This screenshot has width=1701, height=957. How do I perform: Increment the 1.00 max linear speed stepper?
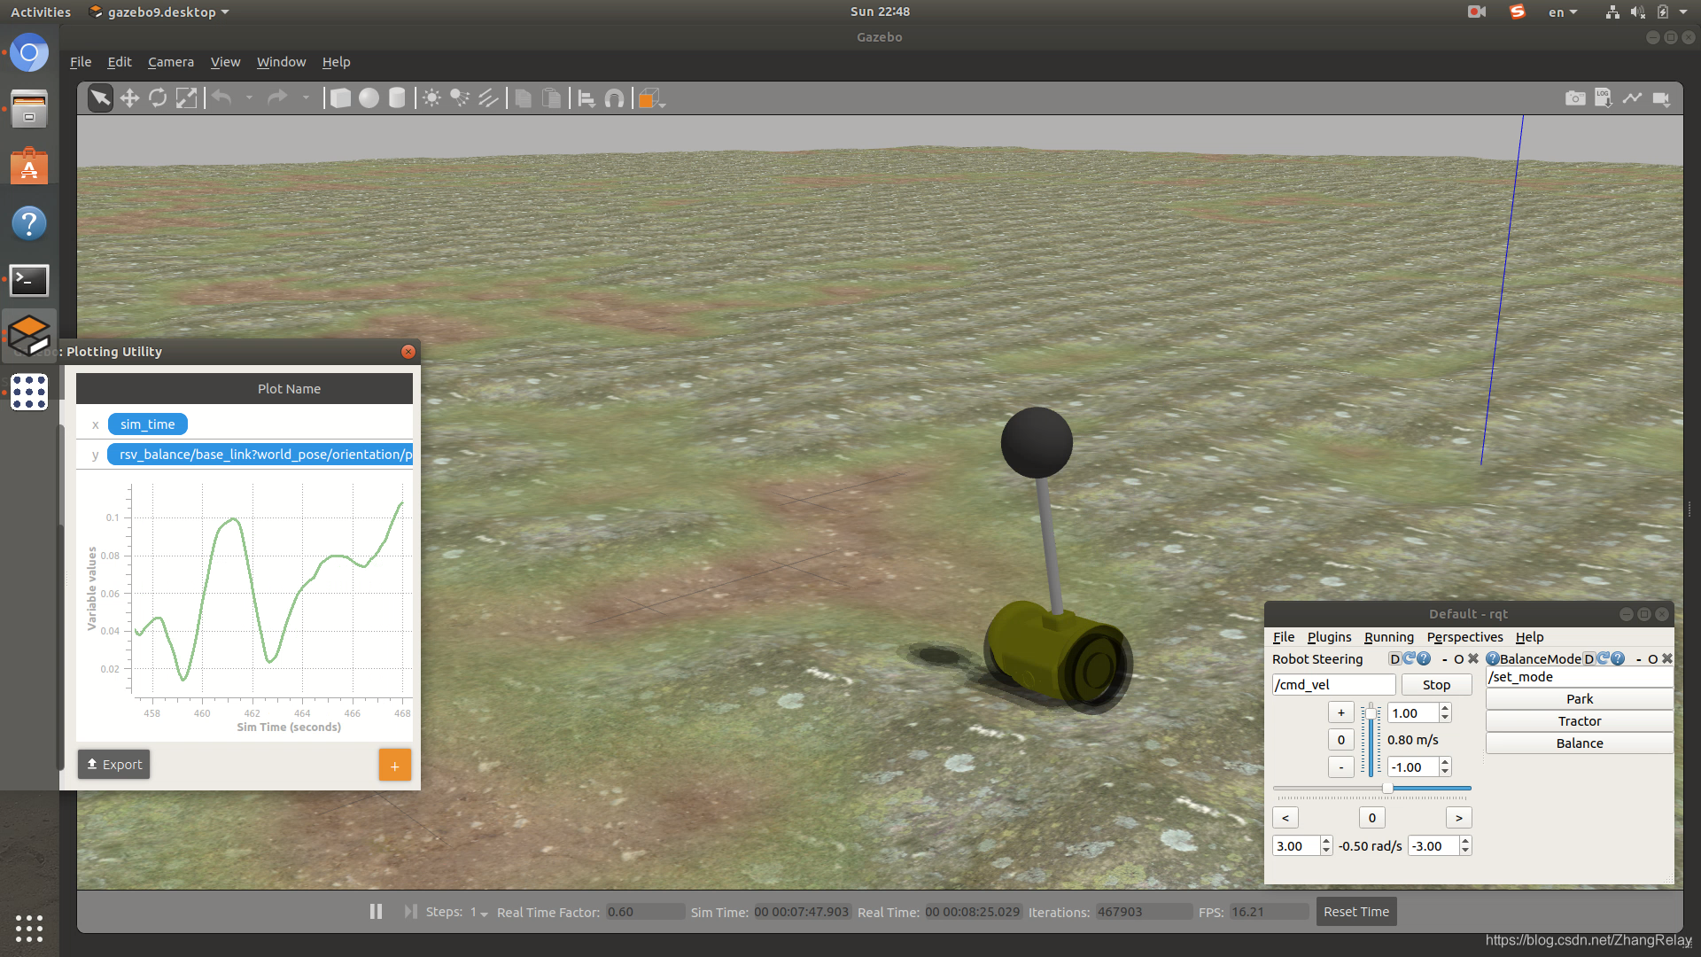click(x=1445, y=708)
